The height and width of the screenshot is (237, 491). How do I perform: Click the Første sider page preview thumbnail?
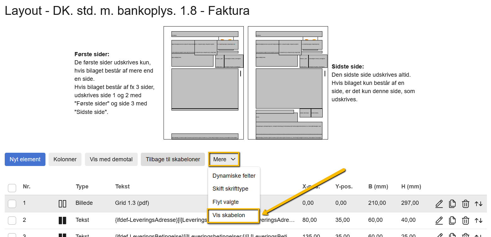click(203, 83)
